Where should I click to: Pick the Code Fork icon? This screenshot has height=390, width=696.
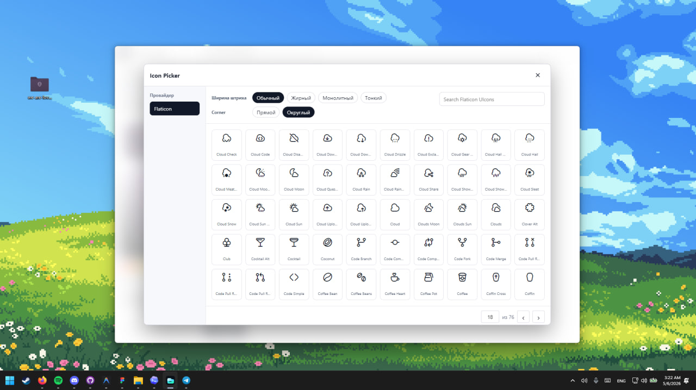click(x=462, y=249)
